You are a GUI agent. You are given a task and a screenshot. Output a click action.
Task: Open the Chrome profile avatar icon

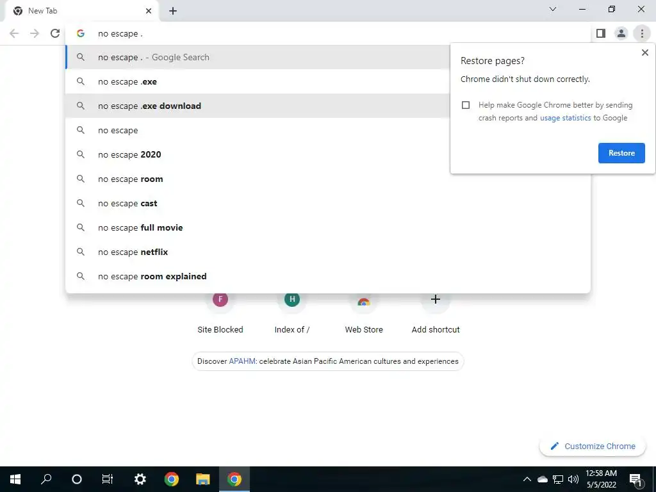point(621,33)
